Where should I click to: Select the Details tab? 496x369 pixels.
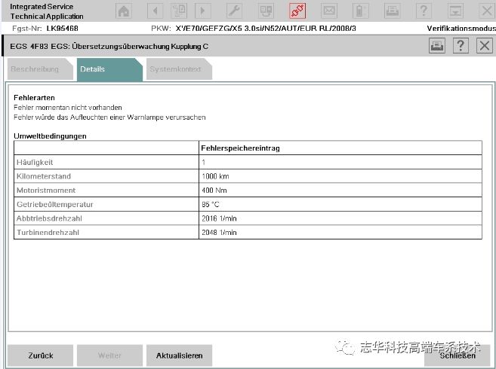click(x=93, y=69)
